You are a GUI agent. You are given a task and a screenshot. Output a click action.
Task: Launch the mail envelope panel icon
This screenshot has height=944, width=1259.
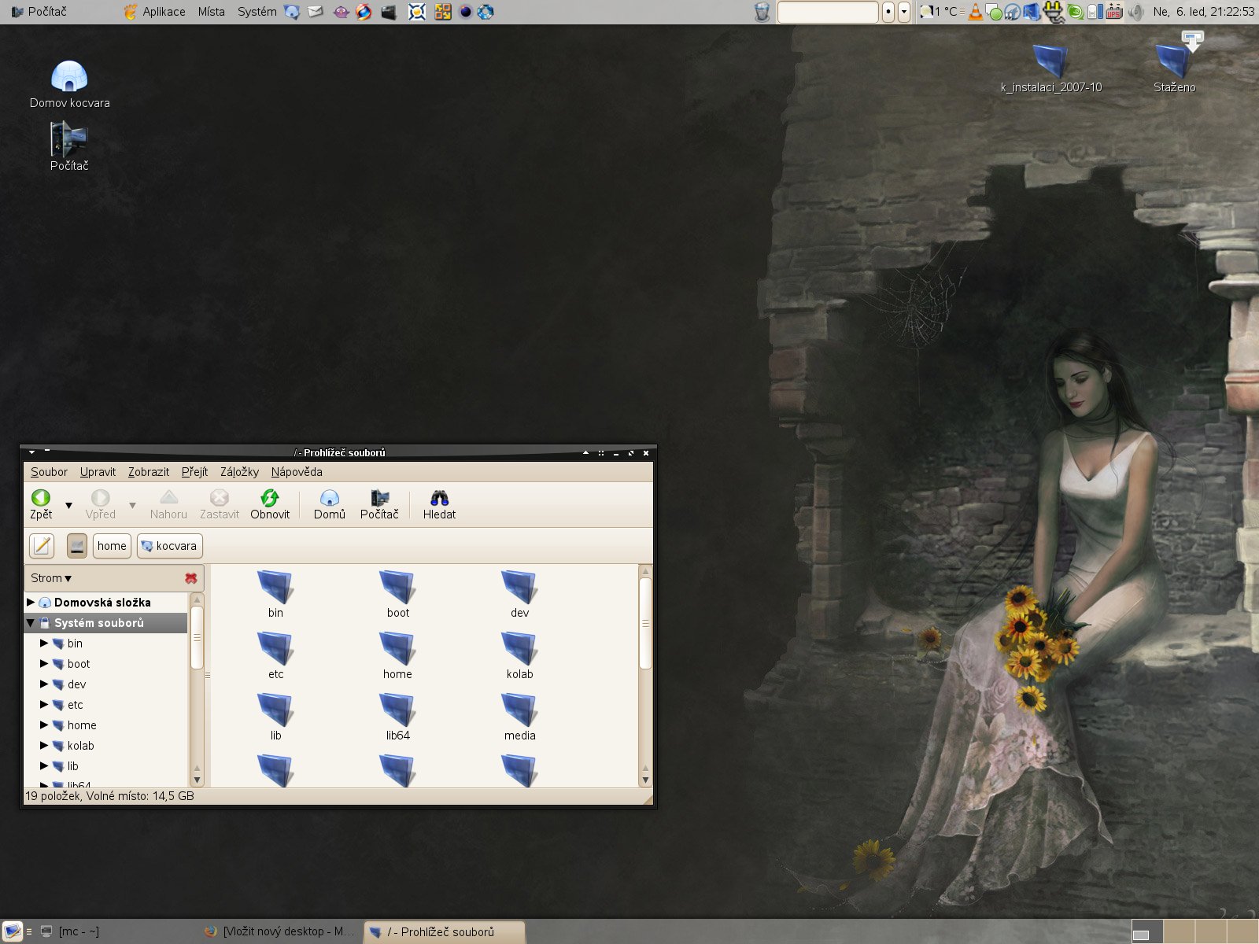coord(316,12)
